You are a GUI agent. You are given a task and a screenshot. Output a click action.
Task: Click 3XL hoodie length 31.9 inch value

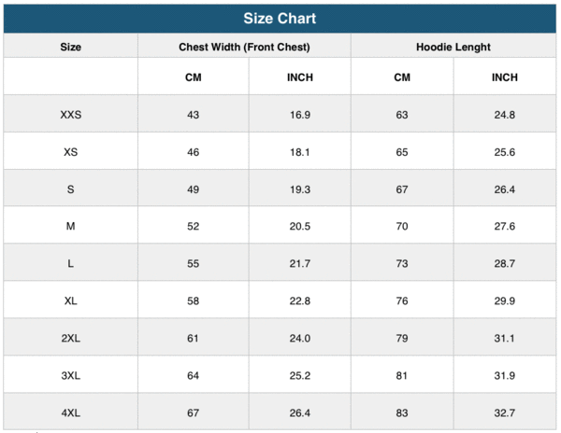pyautogui.click(x=505, y=375)
